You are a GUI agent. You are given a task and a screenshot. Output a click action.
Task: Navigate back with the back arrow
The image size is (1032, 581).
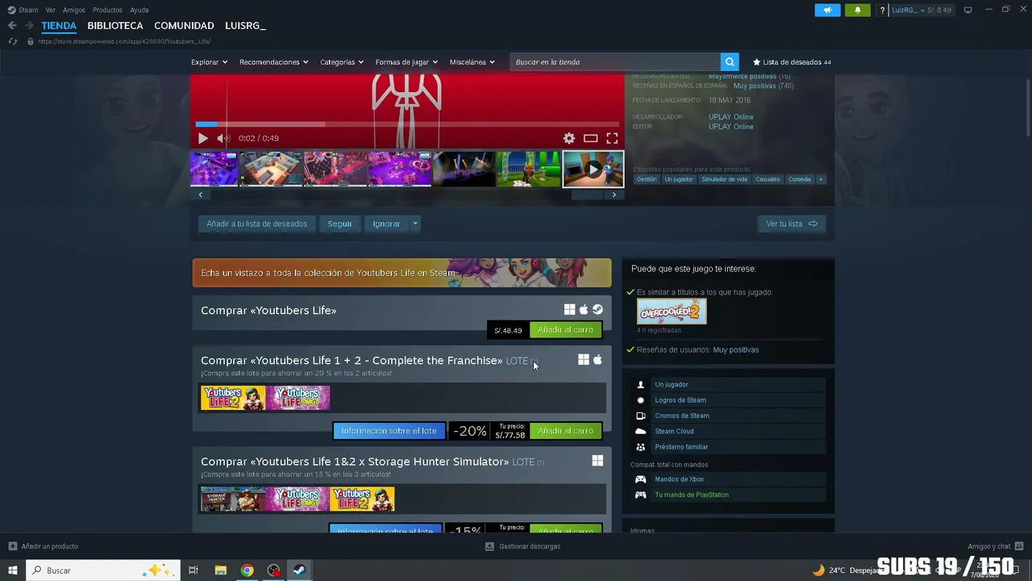(x=12, y=26)
